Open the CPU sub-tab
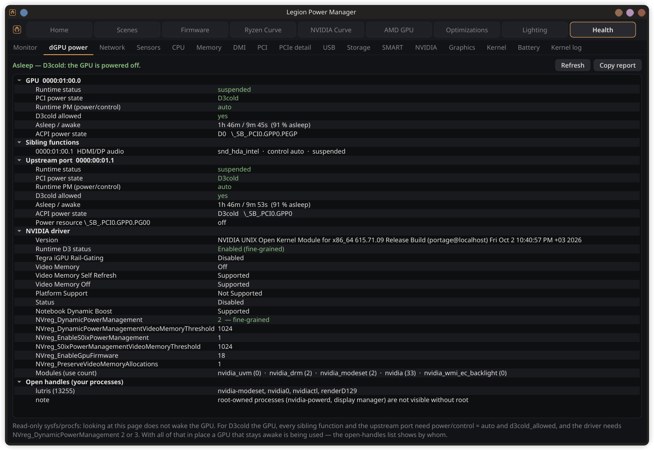The height and width of the screenshot is (450, 654). tap(179, 47)
